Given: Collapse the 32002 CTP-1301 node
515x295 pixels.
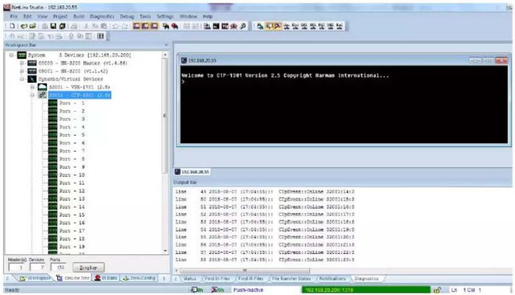Looking at the screenshot, I should click(x=32, y=95).
